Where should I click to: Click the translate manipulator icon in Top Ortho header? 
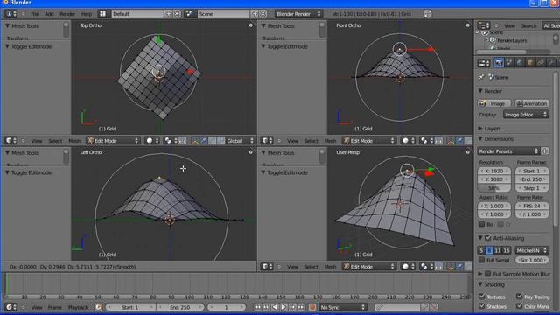pos(204,141)
